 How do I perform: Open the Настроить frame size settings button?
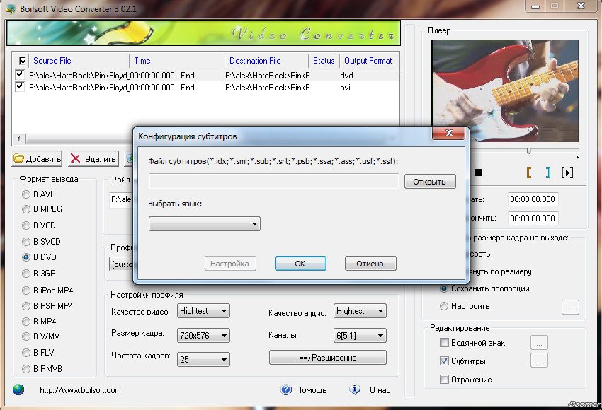[570, 307]
